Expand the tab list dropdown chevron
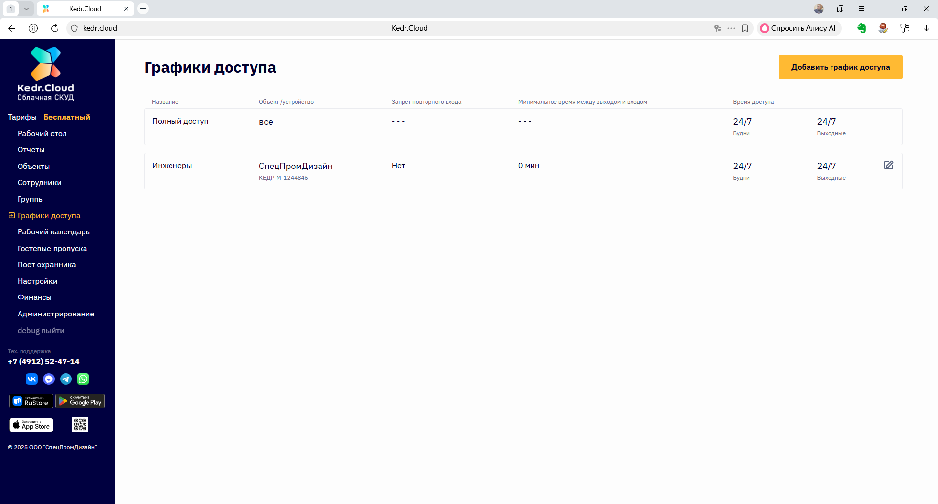Image resolution: width=938 pixels, height=504 pixels. tap(26, 9)
